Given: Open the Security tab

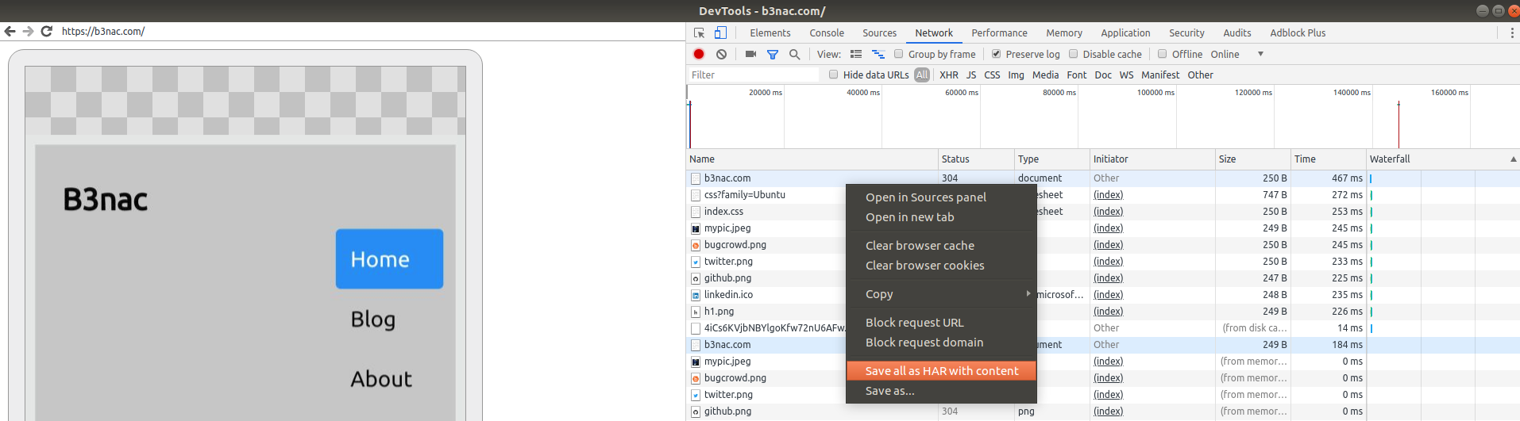Looking at the screenshot, I should 1186,33.
